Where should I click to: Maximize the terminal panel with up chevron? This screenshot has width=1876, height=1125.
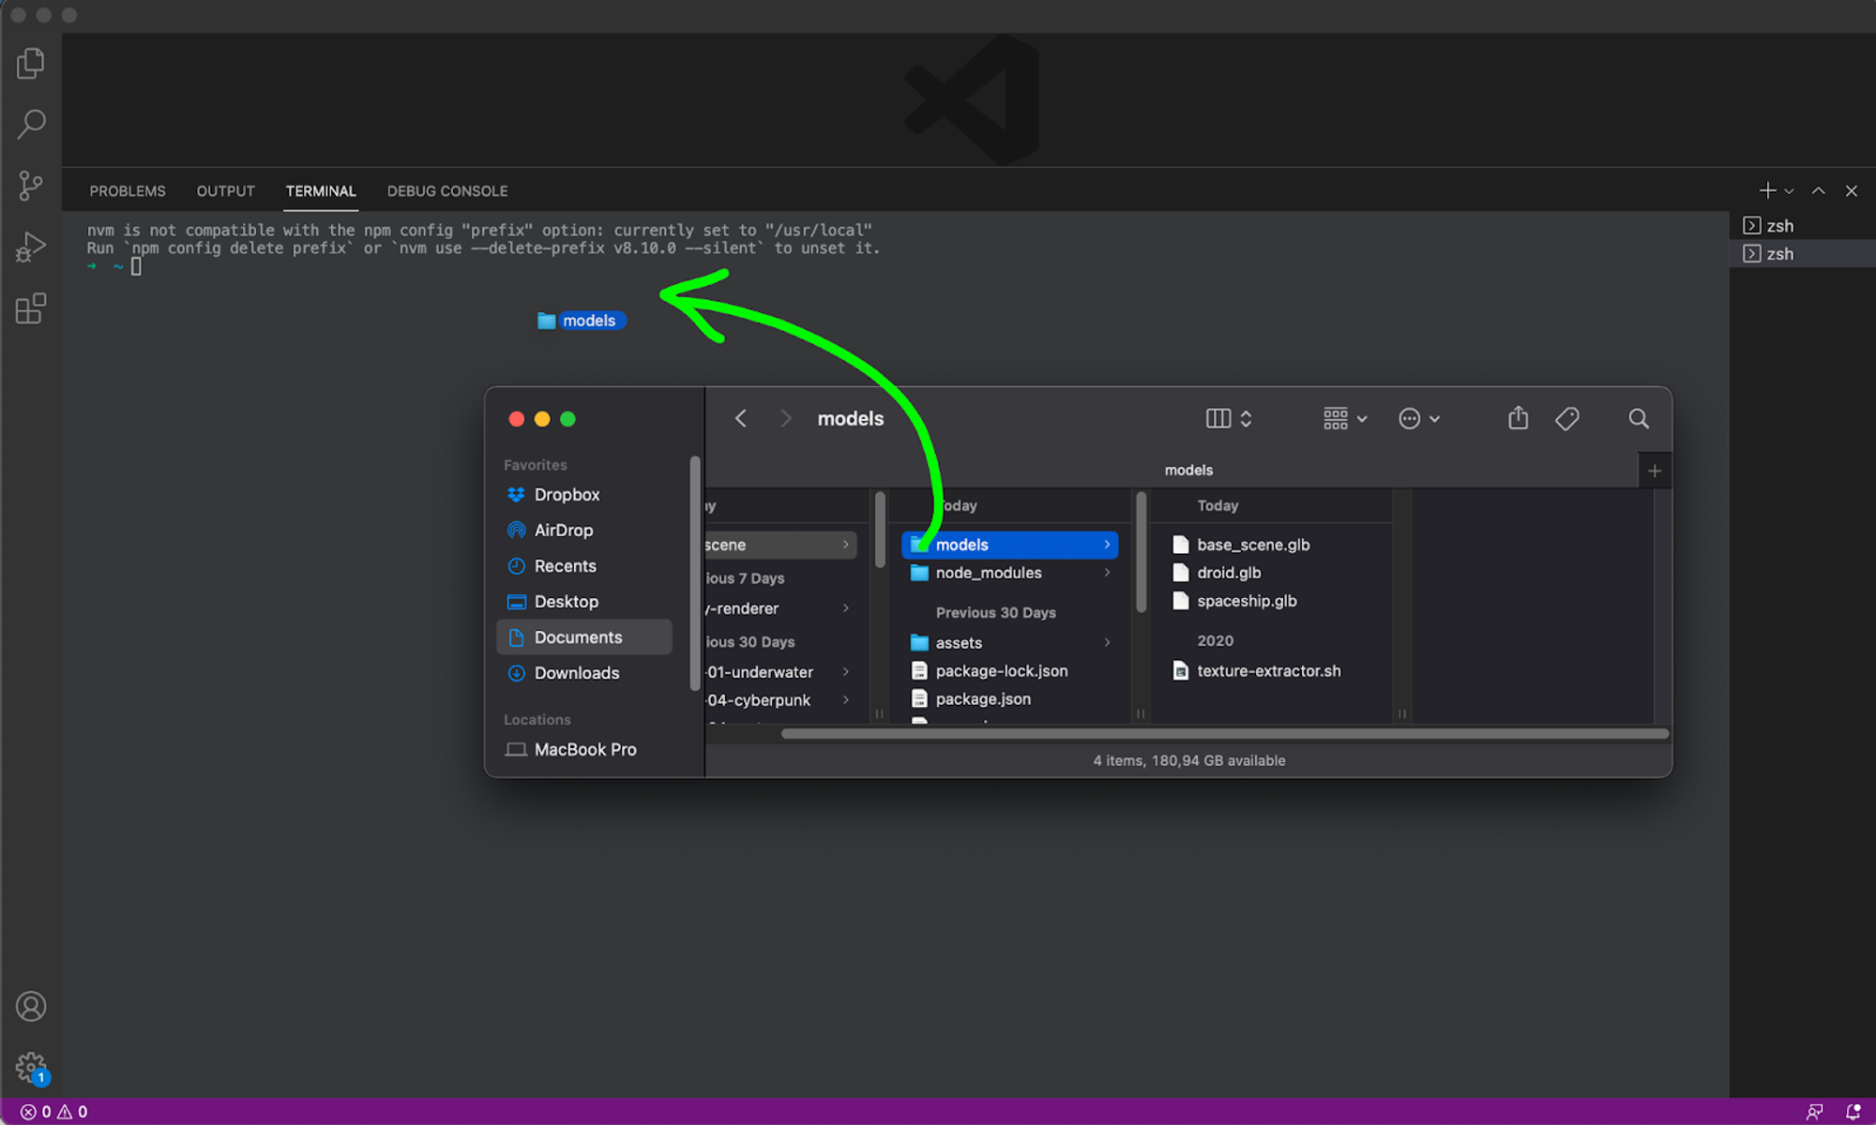click(x=1818, y=190)
